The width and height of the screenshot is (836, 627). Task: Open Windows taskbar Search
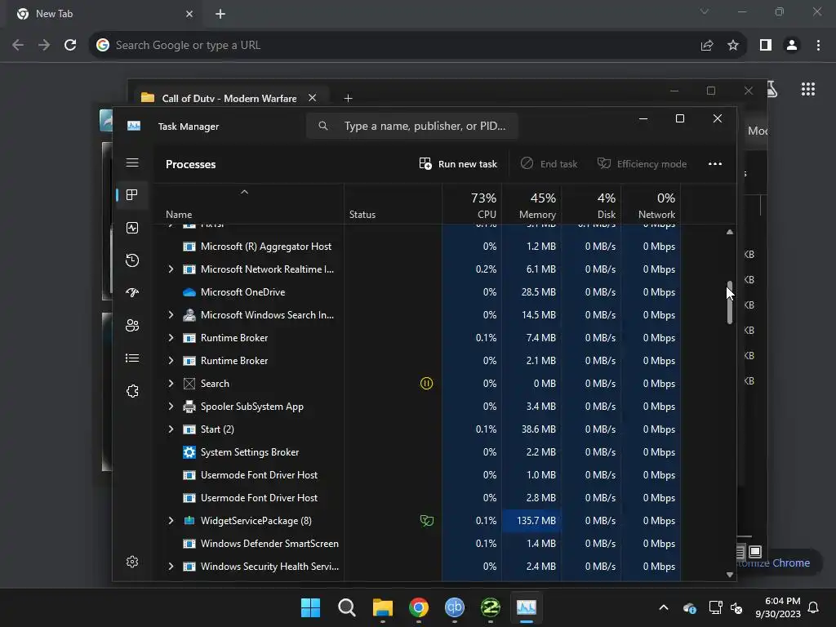coord(346,607)
